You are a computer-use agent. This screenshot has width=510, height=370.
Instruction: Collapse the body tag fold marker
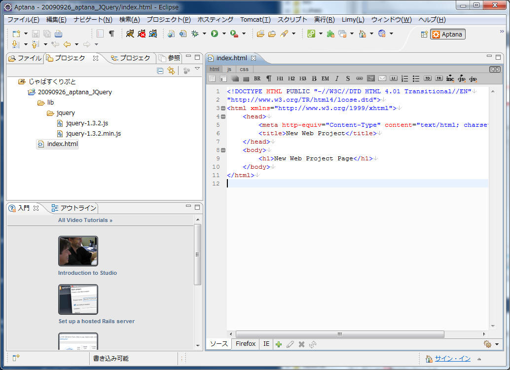(x=223, y=150)
